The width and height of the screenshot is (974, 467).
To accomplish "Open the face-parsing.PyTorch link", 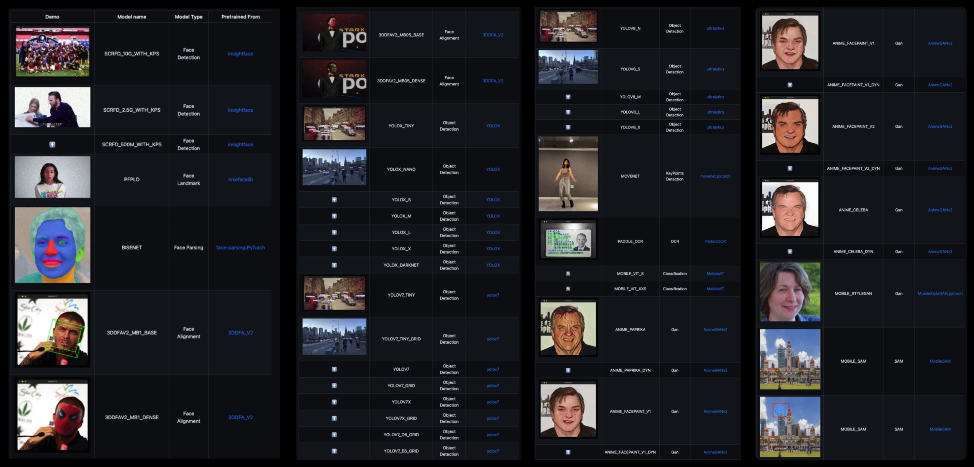I will tap(240, 248).
